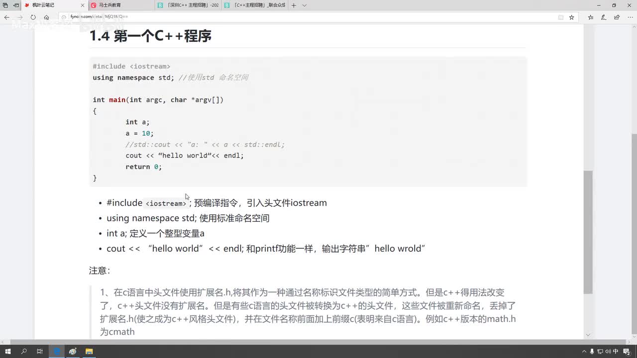Toggle the 中 input method indicator

[616, 351]
